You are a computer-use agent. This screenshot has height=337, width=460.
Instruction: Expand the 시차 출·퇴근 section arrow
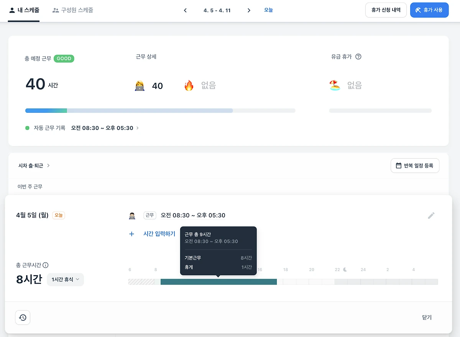click(x=48, y=165)
